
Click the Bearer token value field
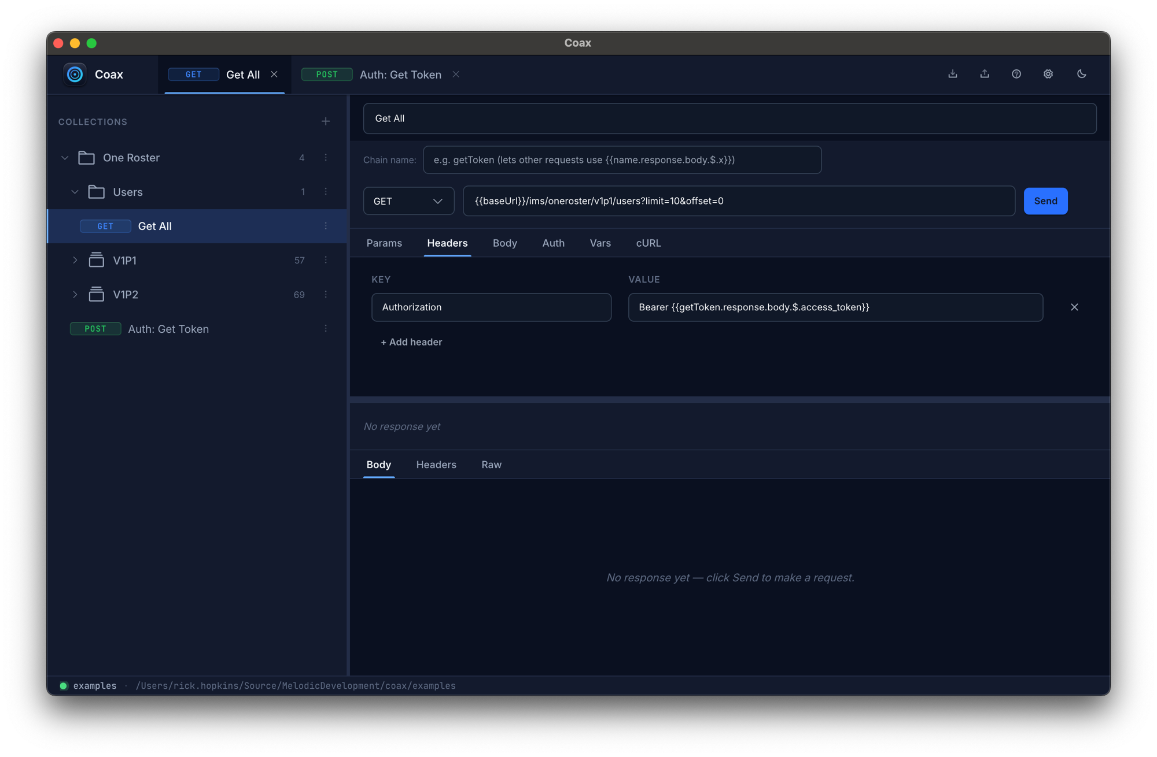click(836, 307)
